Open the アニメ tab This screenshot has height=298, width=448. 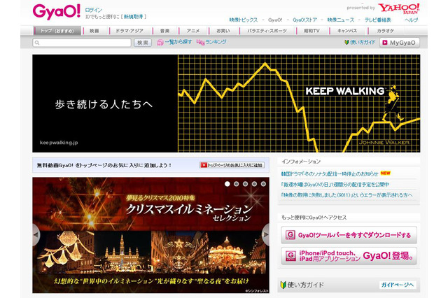[193, 31]
